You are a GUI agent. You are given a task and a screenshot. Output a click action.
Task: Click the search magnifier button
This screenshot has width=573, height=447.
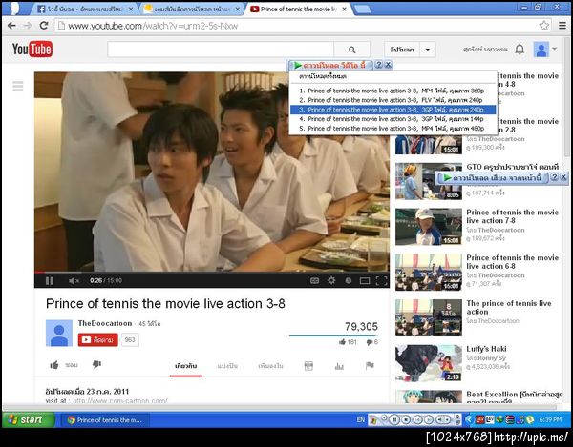351,50
